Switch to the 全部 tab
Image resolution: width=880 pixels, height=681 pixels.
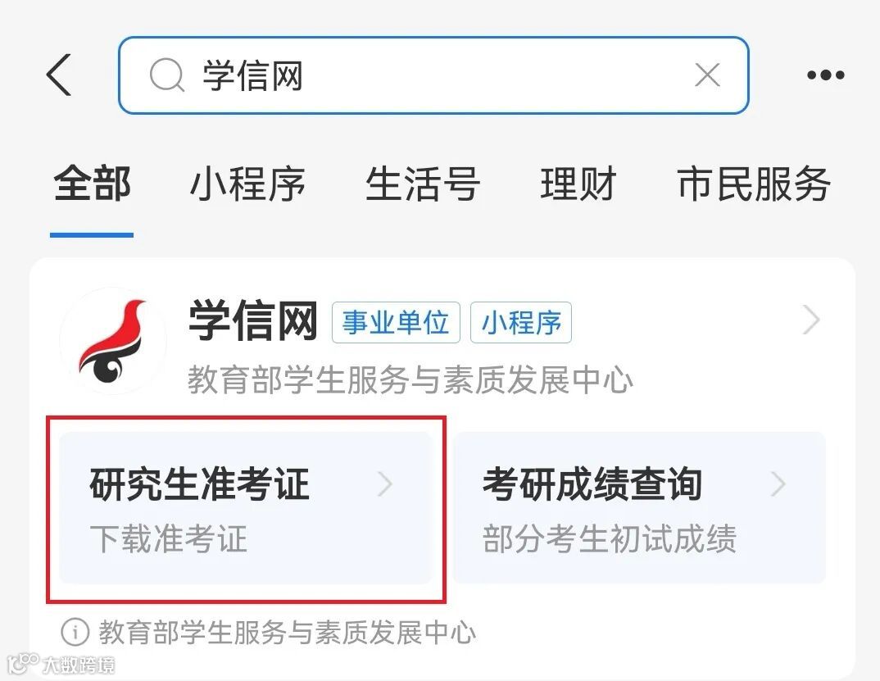pos(92,184)
